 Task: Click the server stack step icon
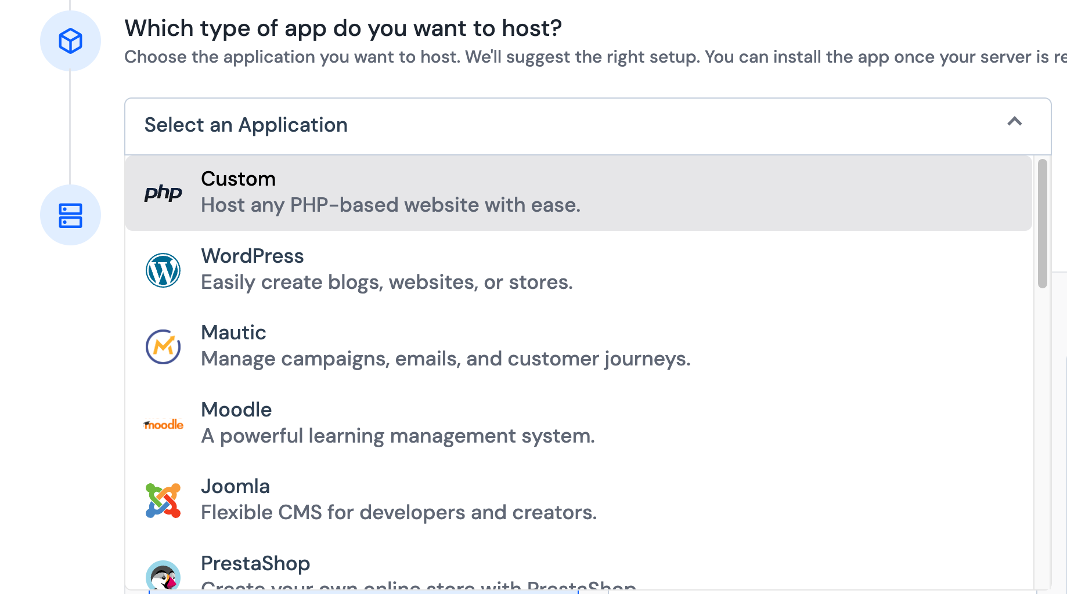click(70, 215)
